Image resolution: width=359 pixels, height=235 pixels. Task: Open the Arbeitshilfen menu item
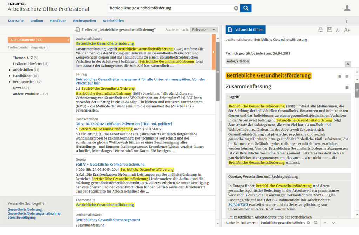(113, 21)
